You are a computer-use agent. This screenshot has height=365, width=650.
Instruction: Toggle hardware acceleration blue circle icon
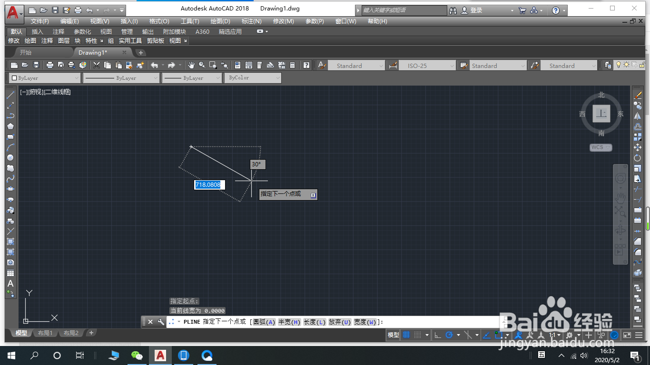pos(614,335)
